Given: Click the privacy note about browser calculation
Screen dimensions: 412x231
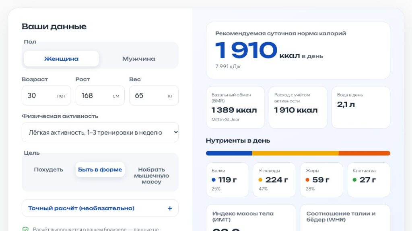Looking at the screenshot, I should tap(96, 229).
